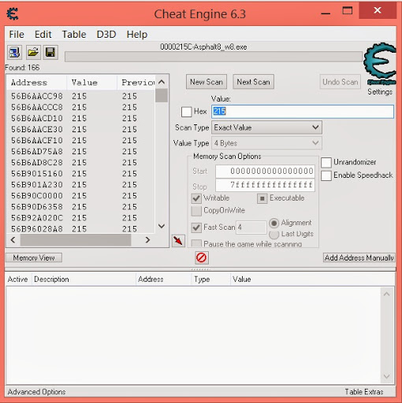Viewport: 402px width, 403px height.
Task: Open the Cheat Engine logo settings
Action: point(380,64)
